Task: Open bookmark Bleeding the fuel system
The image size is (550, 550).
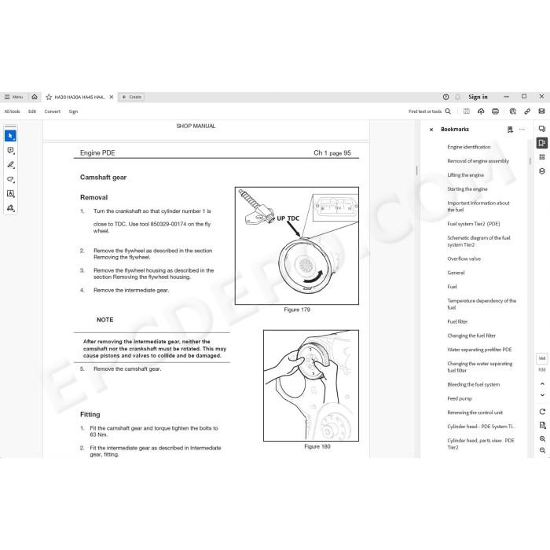Action: tap(474, 384)
